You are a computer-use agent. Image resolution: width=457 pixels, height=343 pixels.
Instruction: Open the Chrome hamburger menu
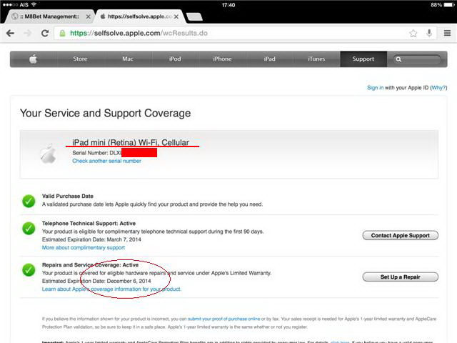[x=448, y=33]
